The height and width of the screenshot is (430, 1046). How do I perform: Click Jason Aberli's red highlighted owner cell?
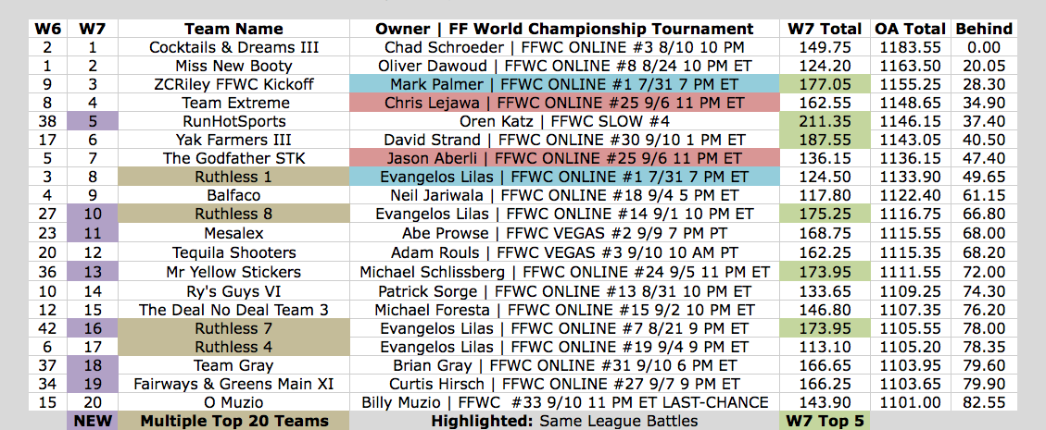564,158
